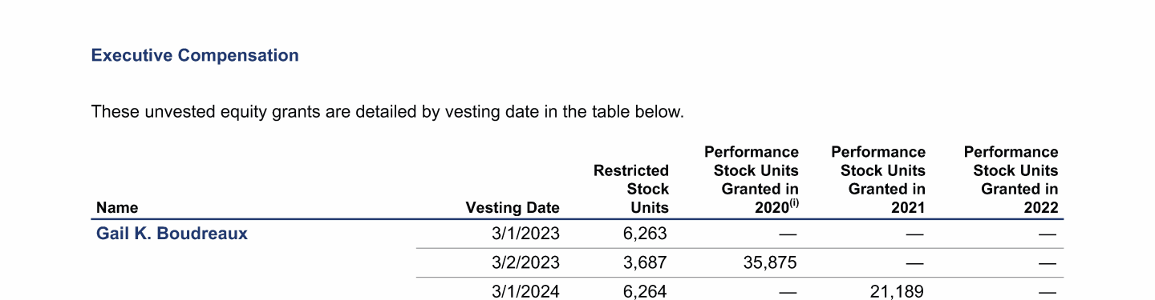Select the 3/1/2023 vesting date cell
This screenshot has width=1155, height=300.
tap(525, 234)
